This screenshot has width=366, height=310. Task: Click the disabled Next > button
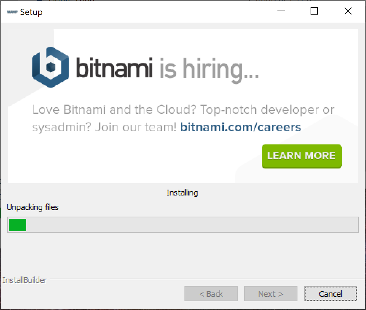pyautogui.click(x=270, y=294)
